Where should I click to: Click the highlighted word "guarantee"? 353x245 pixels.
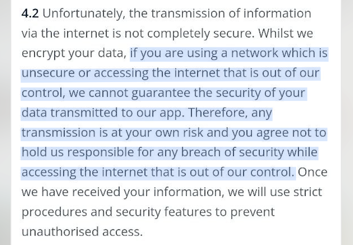[161, 93]
